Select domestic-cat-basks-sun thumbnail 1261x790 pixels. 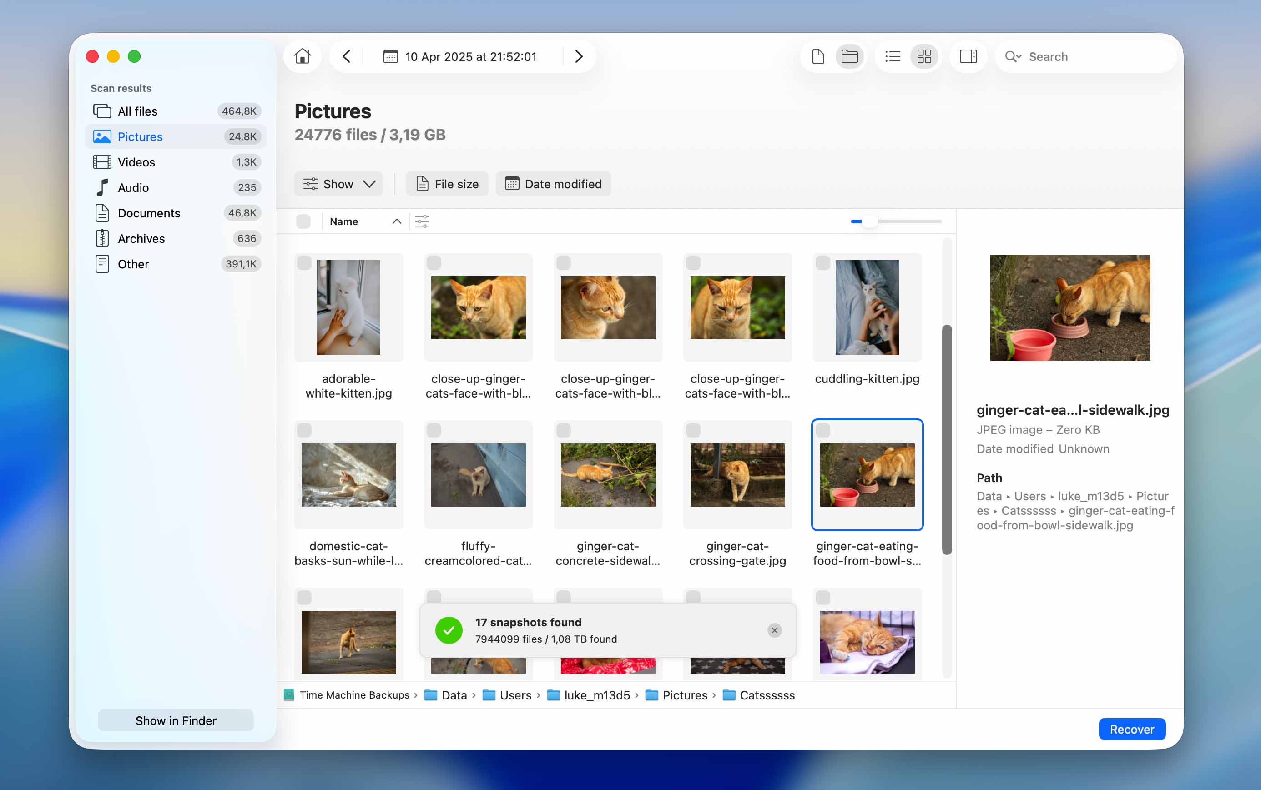(348, 474)
